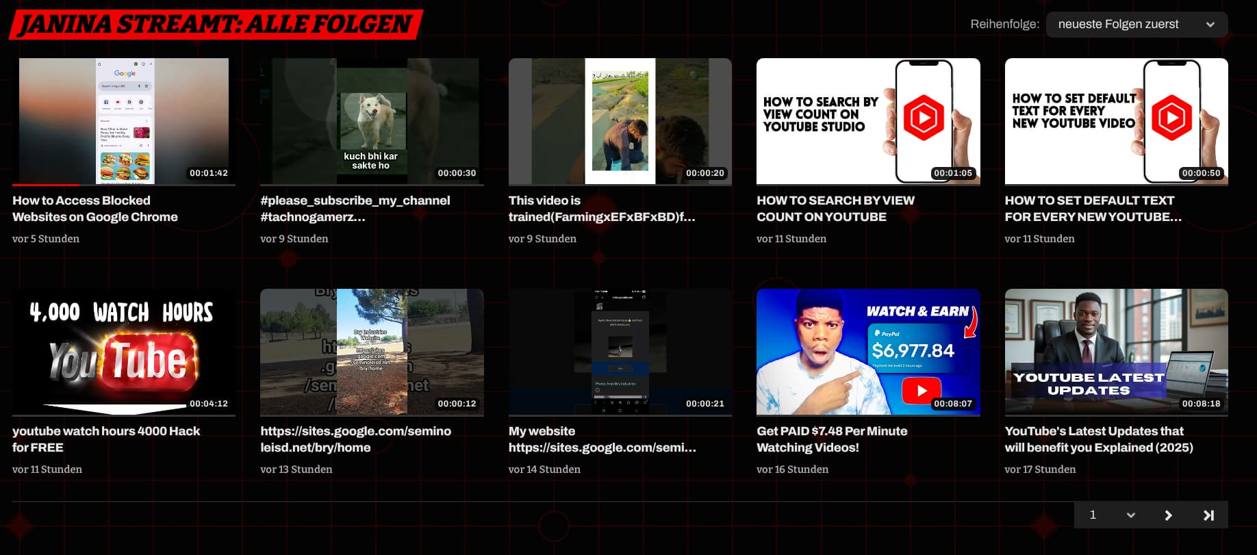The height and width of the screenshot is (555, 1257).
Task: Click the 00:04:12 duration badge
Action: point(209,404)
